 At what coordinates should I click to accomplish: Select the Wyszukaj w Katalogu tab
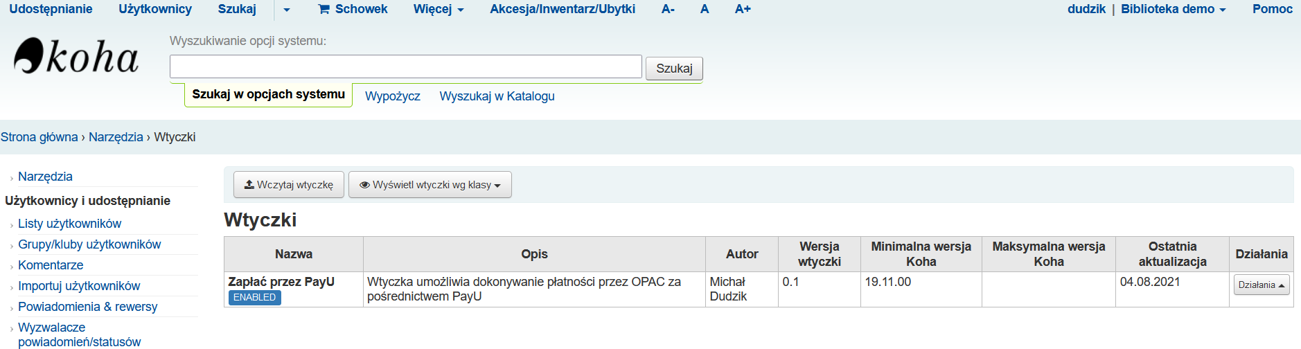(497, 96)
